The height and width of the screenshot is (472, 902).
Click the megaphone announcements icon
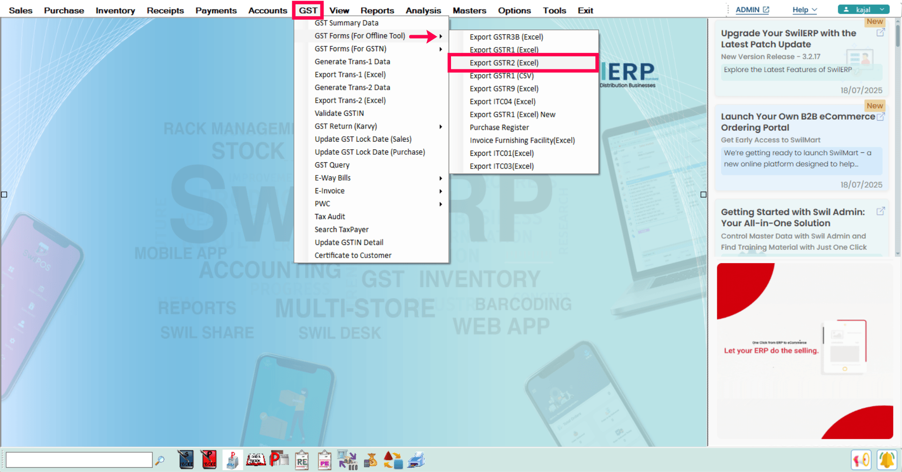coord(861,460)
